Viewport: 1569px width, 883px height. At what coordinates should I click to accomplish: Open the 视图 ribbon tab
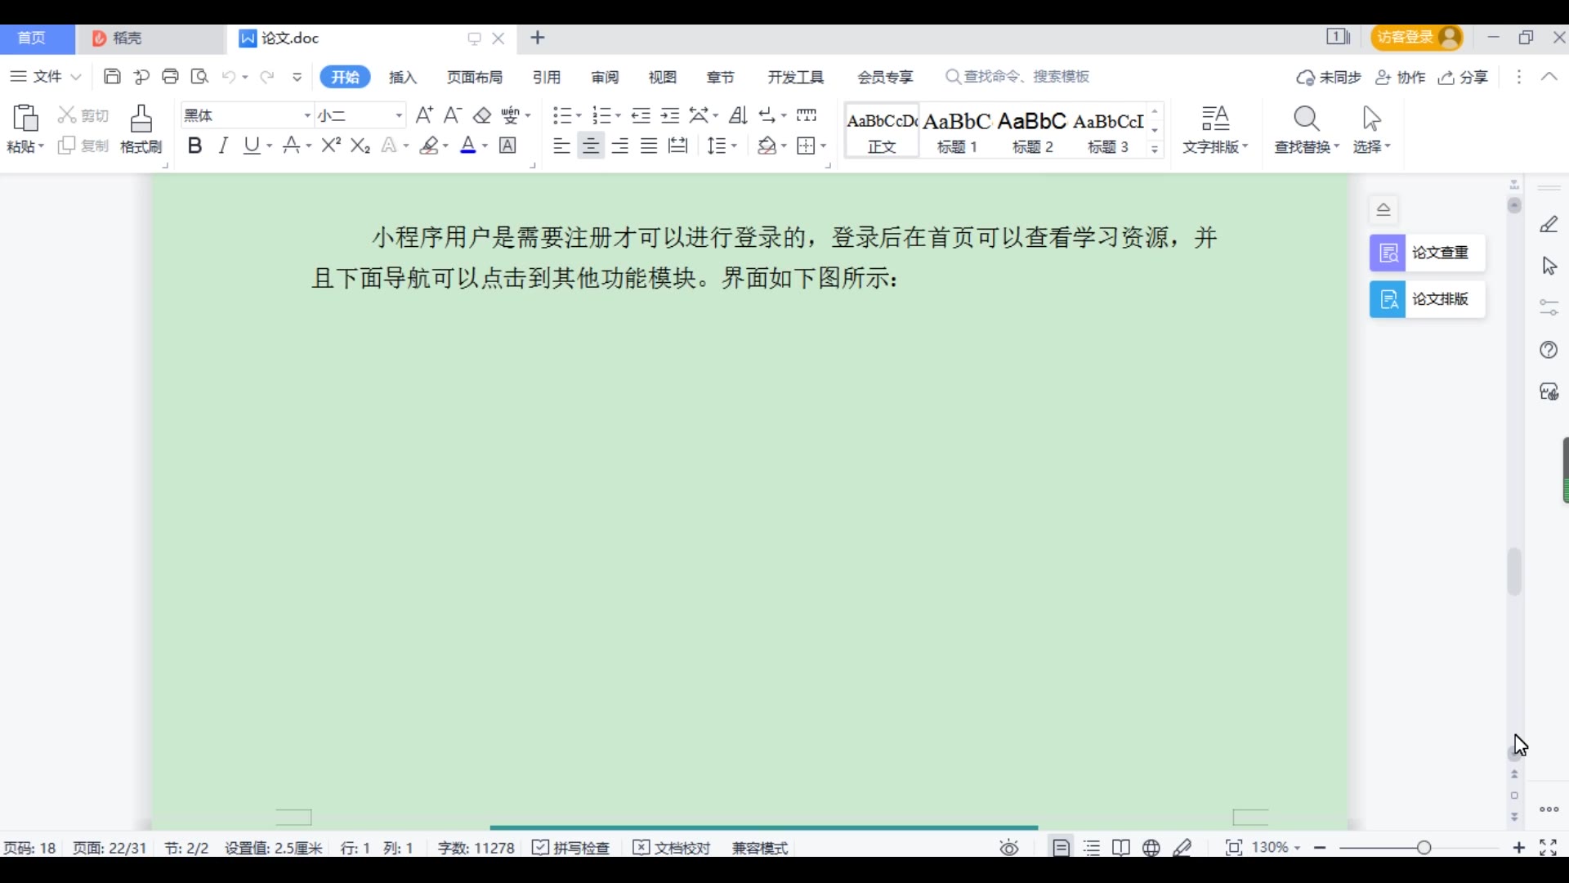pos(663,77)
